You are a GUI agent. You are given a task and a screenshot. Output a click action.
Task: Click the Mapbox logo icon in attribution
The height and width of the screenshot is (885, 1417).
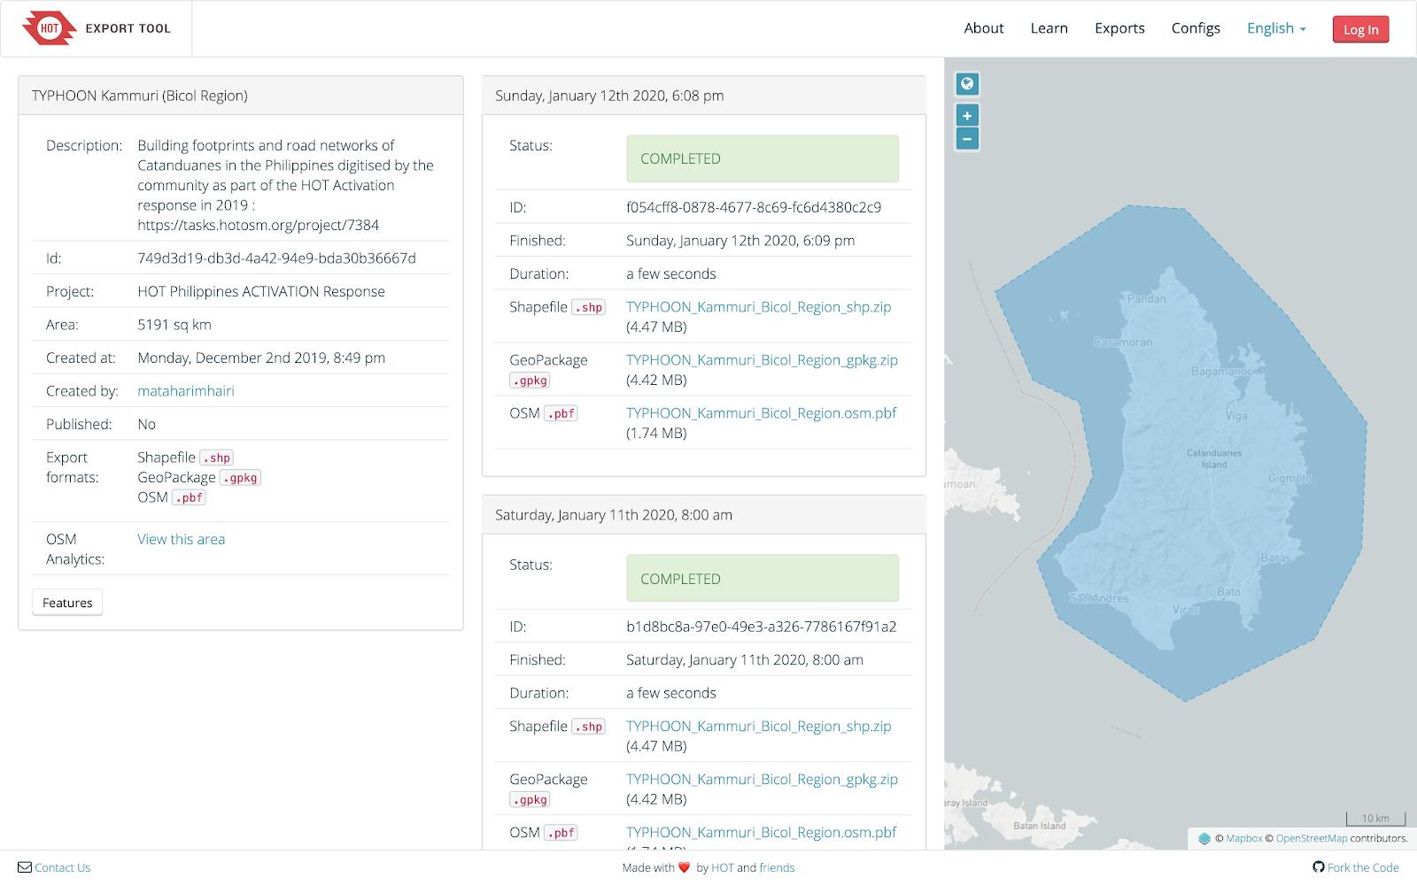(1204, 838)
